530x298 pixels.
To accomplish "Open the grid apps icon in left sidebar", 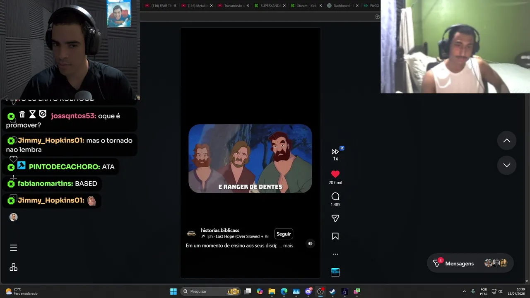I will (13, 267).
